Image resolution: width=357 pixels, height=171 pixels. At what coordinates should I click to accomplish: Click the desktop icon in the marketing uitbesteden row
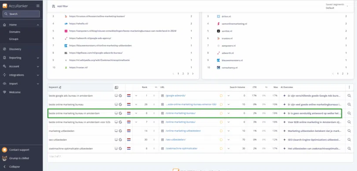(116, 131)
